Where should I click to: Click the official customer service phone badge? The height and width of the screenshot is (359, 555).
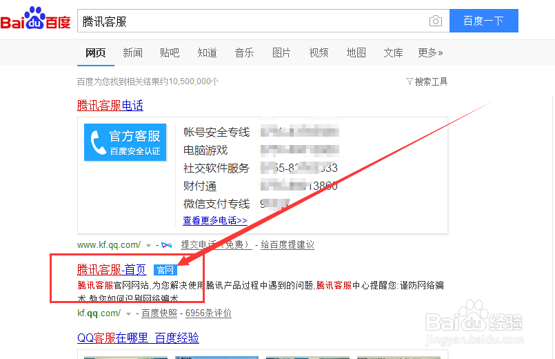pos(125,142)
